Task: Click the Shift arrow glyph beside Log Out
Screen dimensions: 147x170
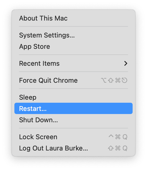Action: point(111,148)
